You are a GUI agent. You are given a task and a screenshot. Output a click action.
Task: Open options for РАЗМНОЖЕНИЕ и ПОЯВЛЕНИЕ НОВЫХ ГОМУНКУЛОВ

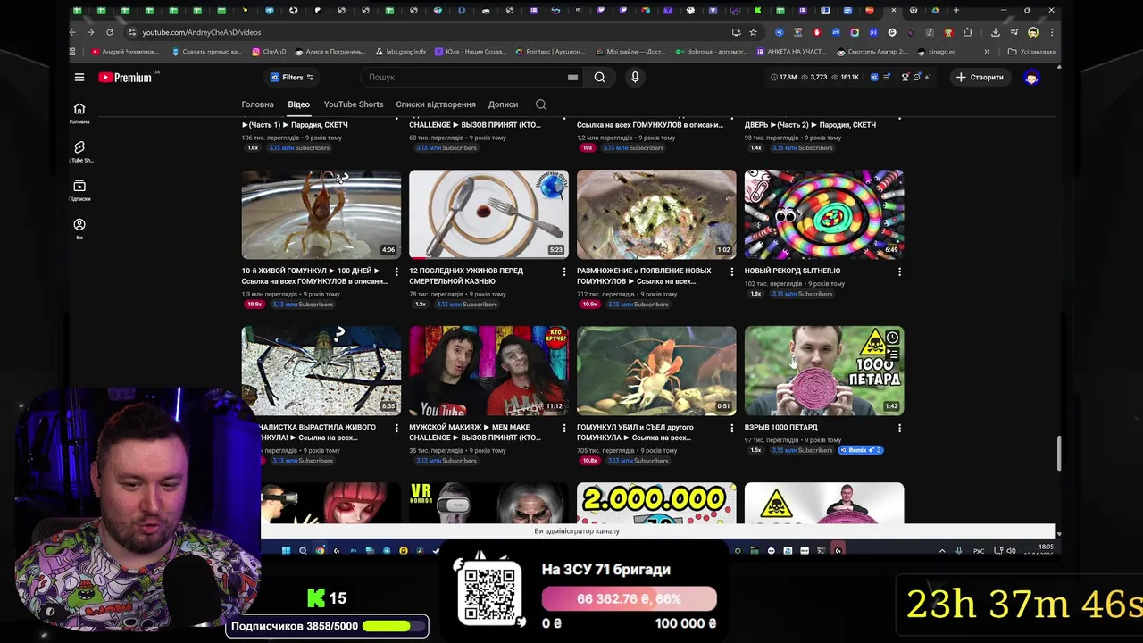pyautogui.click(x=732, y=271)
